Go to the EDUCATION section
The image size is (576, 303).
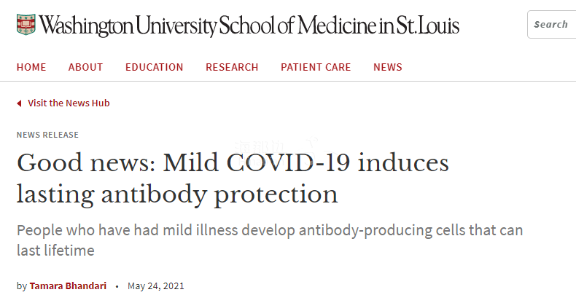[155, 67]
